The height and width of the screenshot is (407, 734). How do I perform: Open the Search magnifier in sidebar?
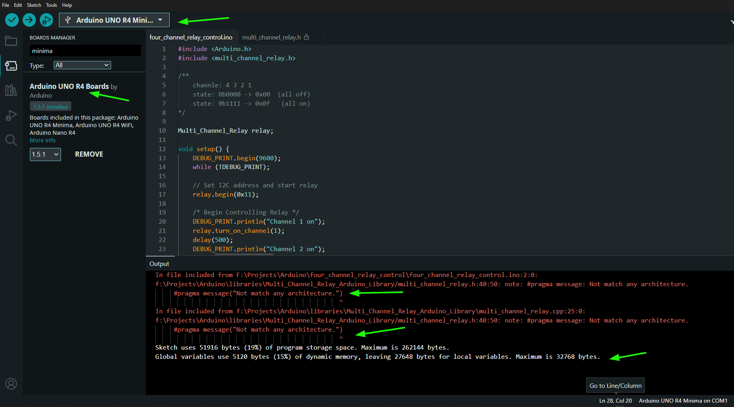pyautogui.click(x=11, y=140)
